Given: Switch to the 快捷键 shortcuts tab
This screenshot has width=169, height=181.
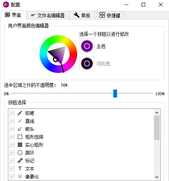Looking at the screenshot, I should coord(110,15).
